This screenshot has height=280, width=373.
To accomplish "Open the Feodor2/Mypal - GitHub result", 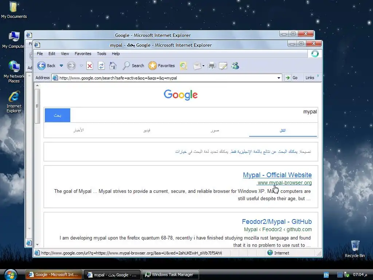I will click(277, 221).
